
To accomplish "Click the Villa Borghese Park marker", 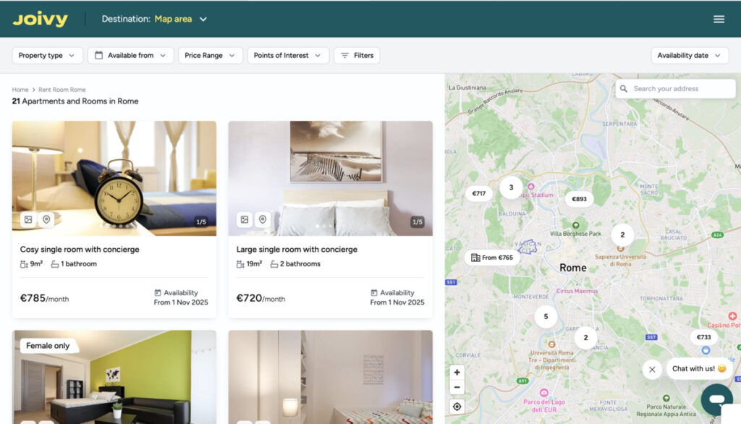I will (x=575, y=226).
